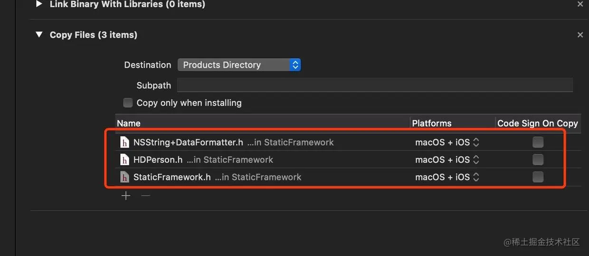Enable Copy only when installing

point(128,103)
